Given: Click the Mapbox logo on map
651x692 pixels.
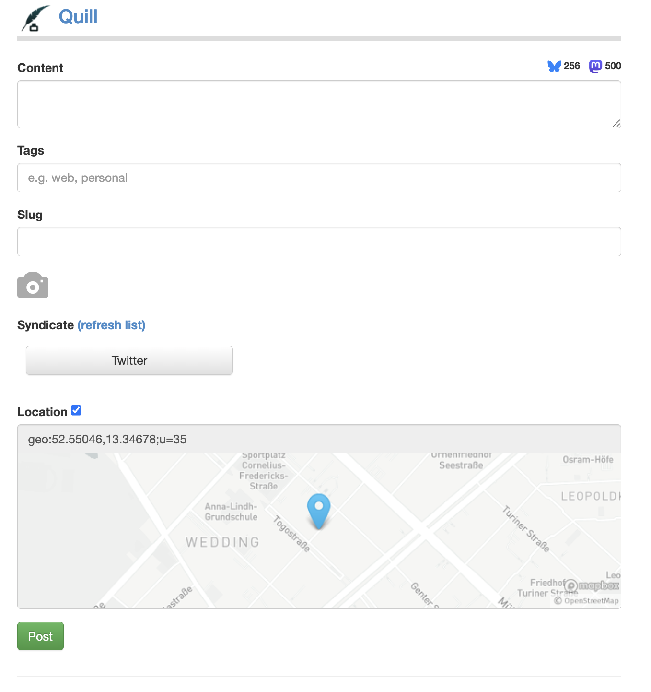Looking at the screenshot, I should 592,586.
